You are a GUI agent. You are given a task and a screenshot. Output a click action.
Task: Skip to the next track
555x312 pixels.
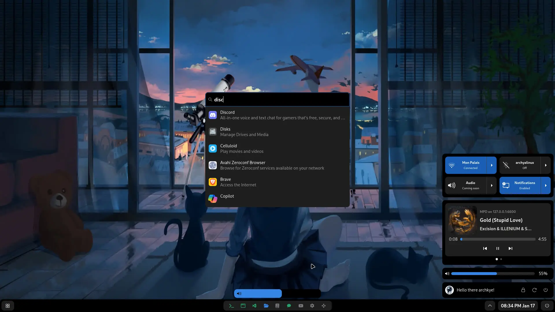[510, 248]
